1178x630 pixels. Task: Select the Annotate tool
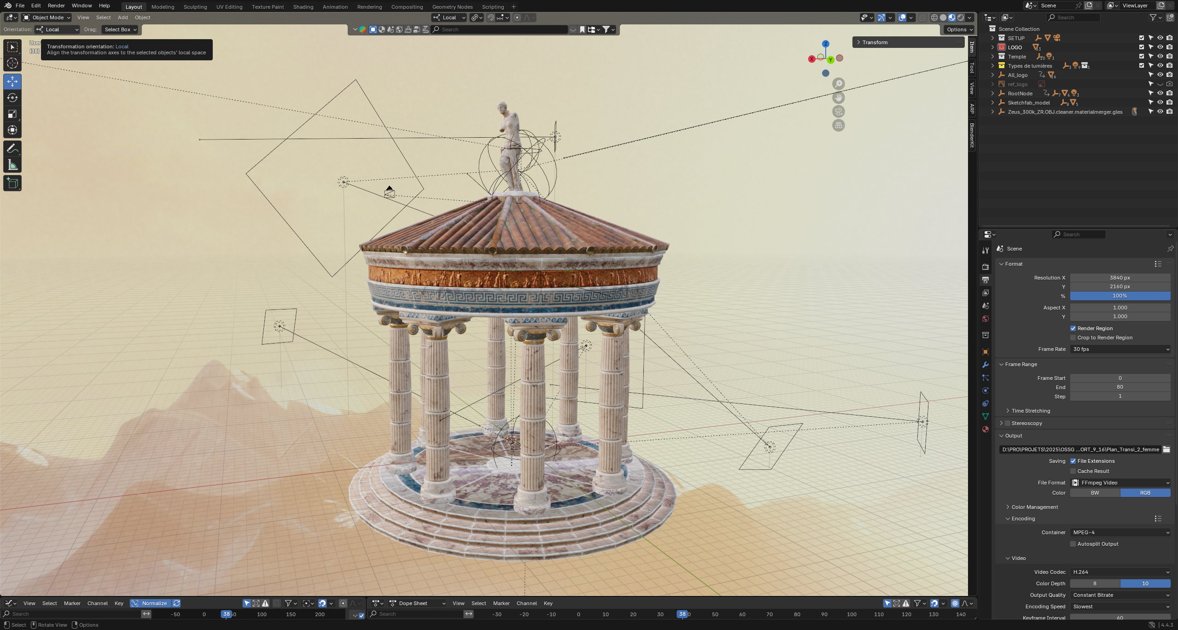[12, 148]
